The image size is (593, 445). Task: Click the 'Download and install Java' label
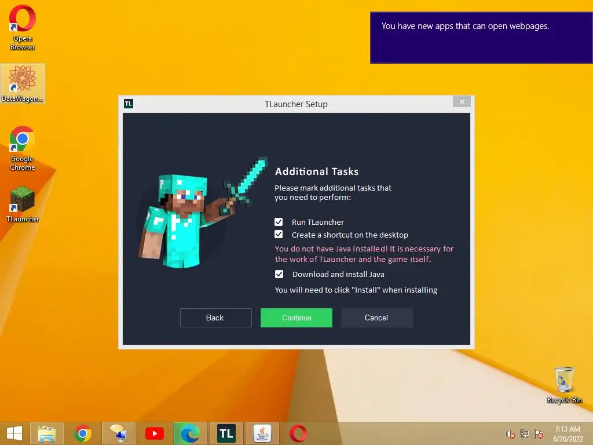pos(338,274)
